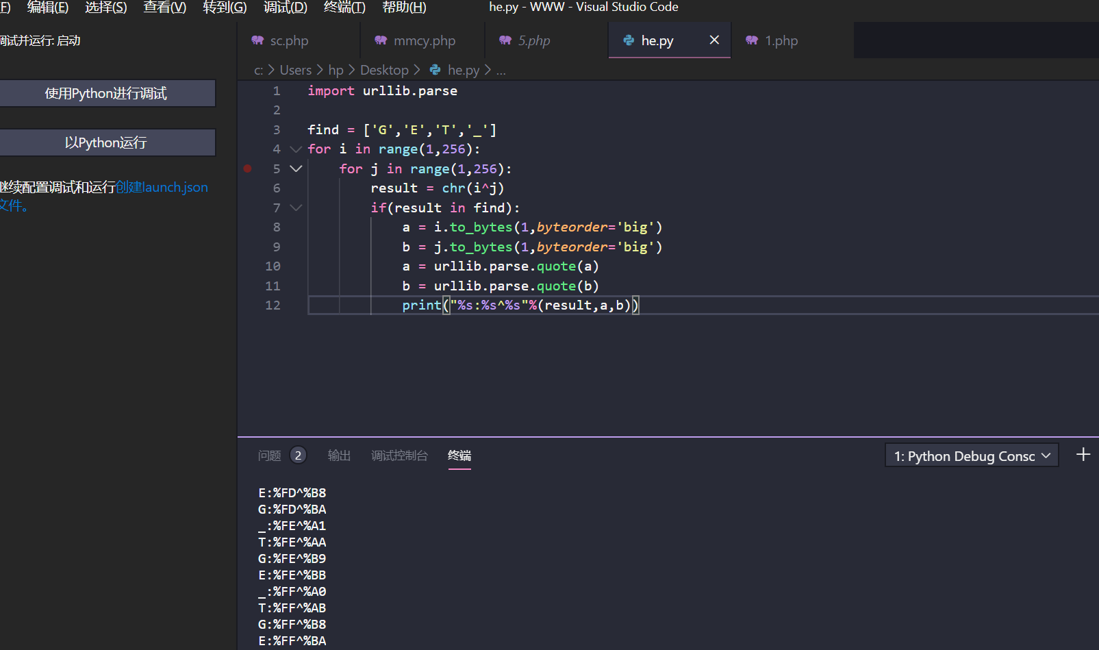
Task: Click terminal output line T:%FF^%AB
Action: click(x=292, y=608)
